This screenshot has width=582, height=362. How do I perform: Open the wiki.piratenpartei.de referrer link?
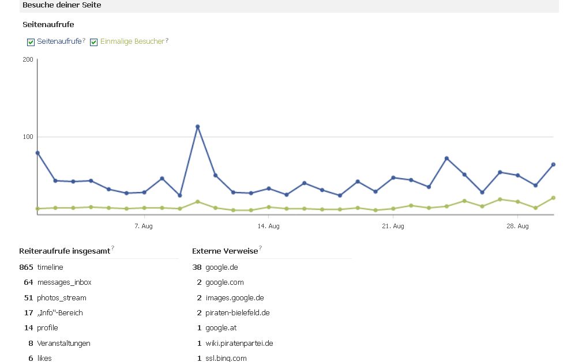point(239,344)
